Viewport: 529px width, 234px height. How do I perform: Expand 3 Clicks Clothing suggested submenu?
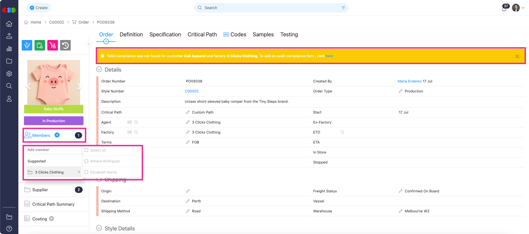coord(79,172)
